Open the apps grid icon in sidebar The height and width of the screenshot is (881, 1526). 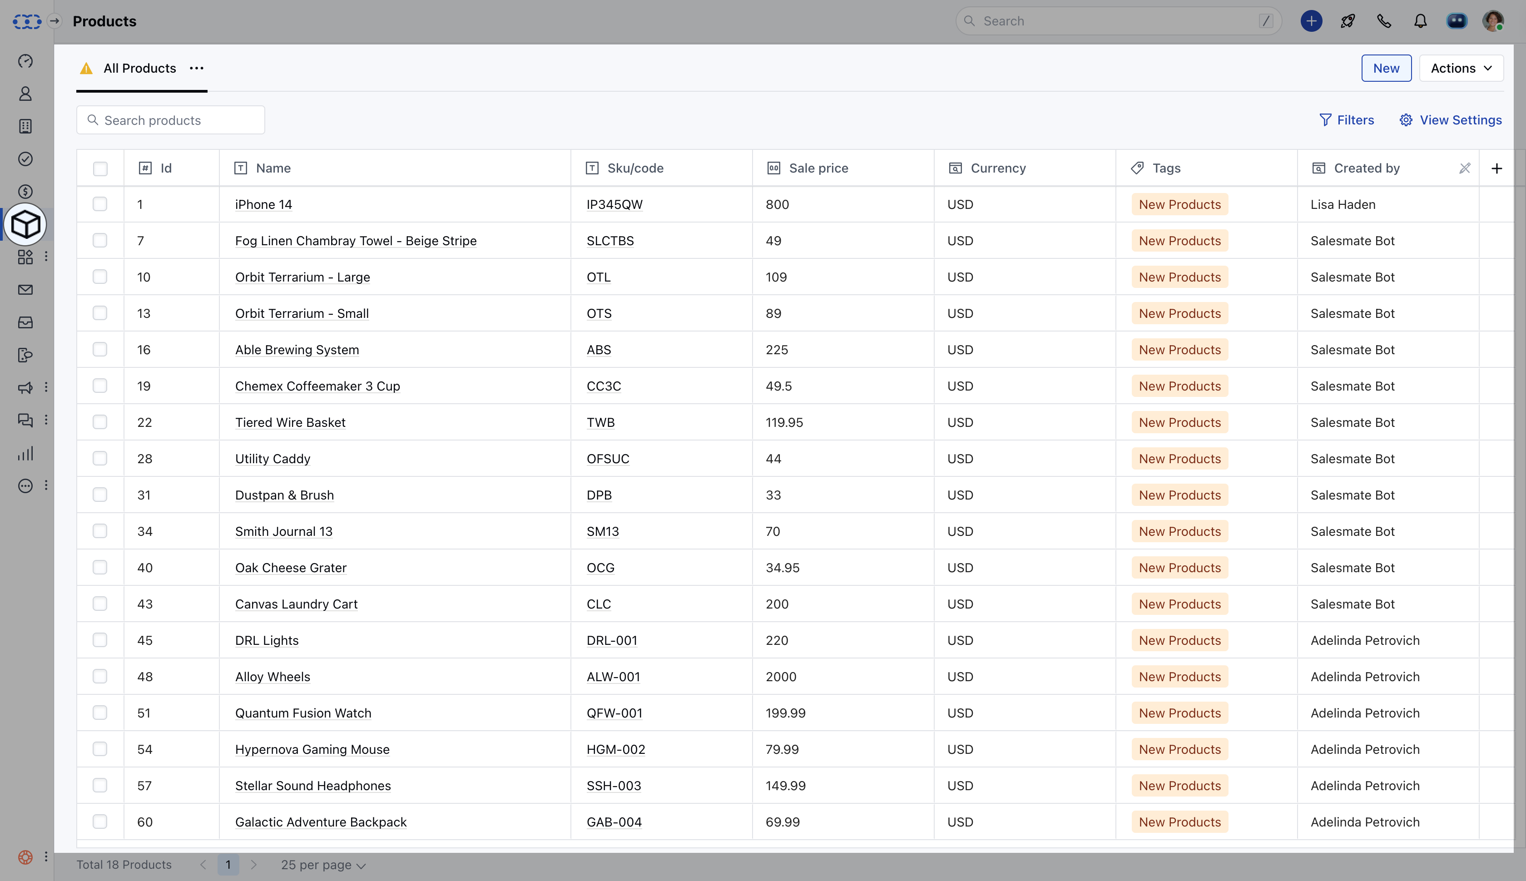25,257
